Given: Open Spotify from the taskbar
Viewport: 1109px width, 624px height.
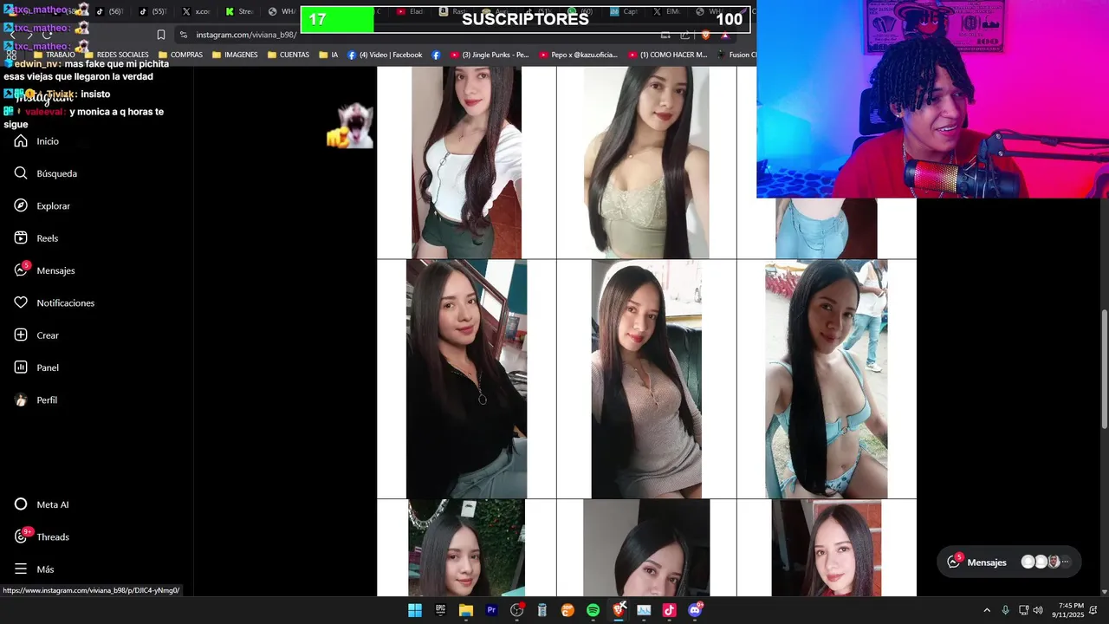Looking at the screenshot, I should point(593,610).
